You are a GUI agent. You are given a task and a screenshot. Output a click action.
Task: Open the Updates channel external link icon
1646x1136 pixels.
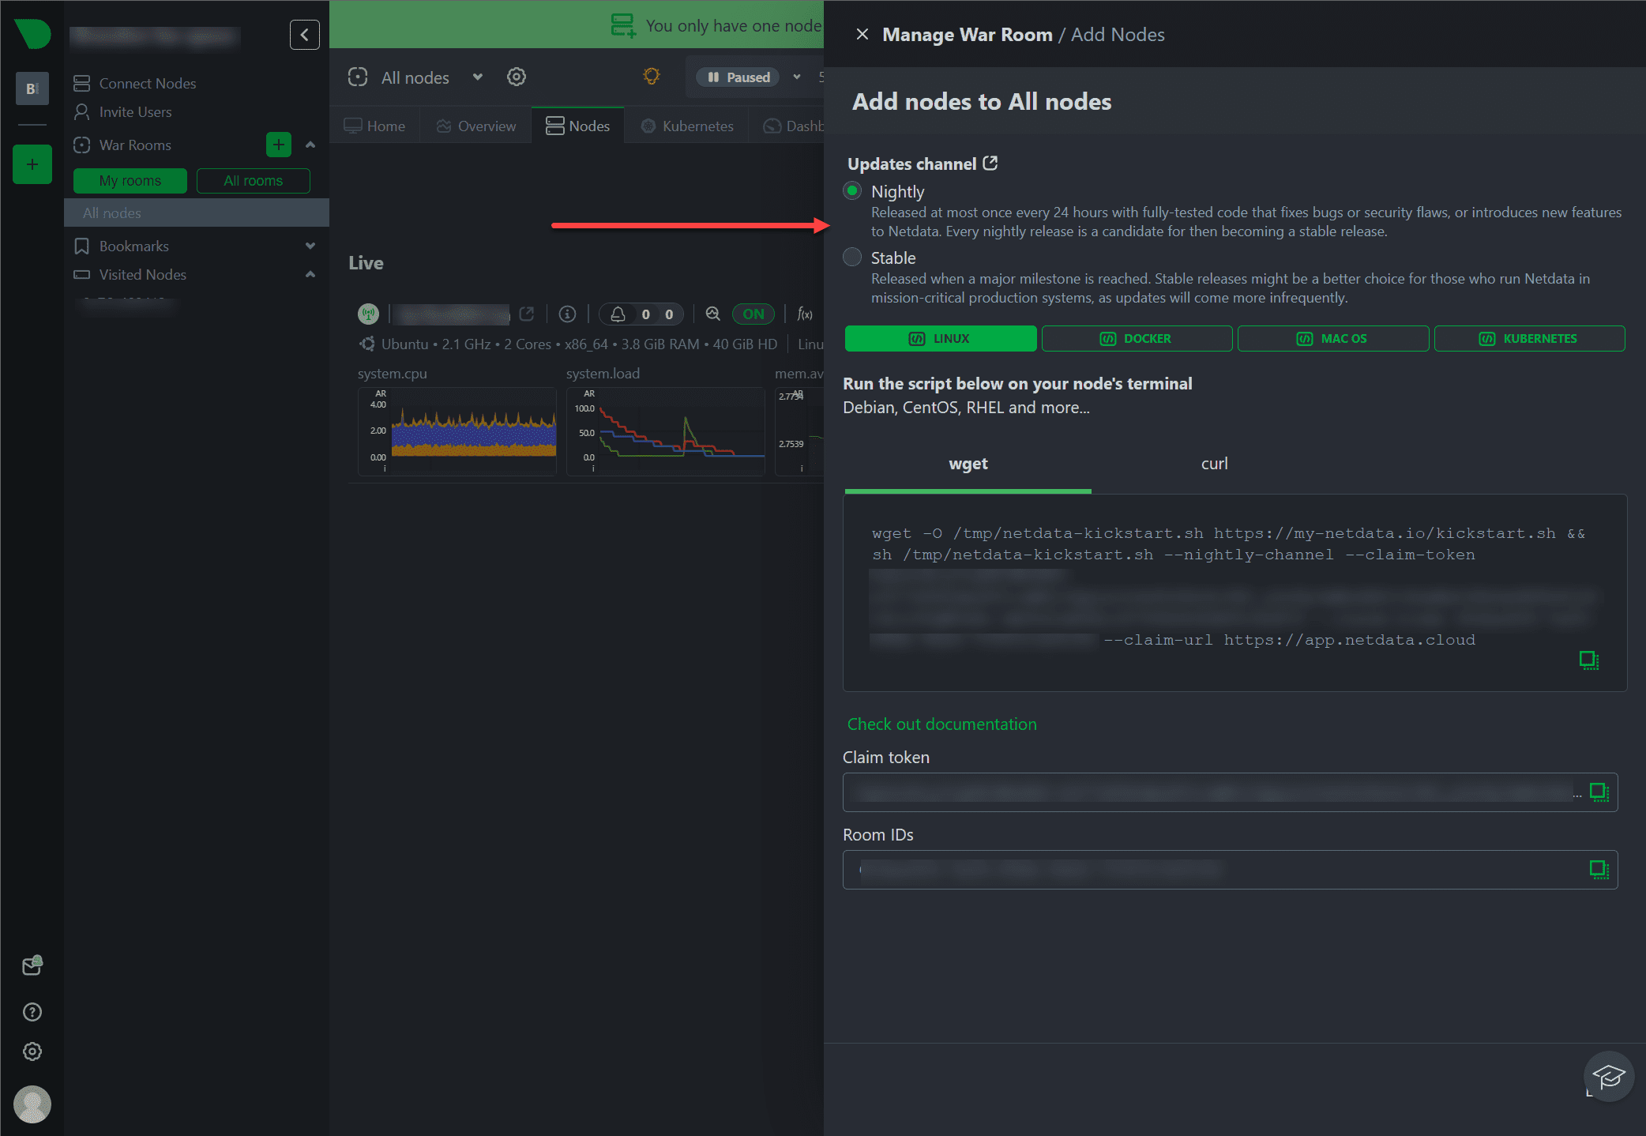point(990,164)
